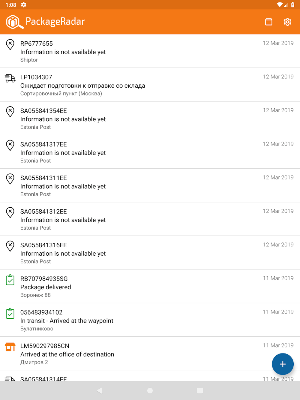Screen dimensions: 300x400
Task: Tap the recent apps square button
Action: click(200, 390)
